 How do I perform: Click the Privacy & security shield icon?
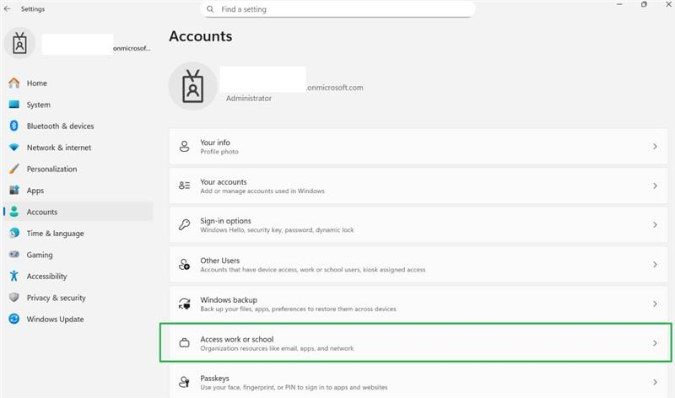14,298
